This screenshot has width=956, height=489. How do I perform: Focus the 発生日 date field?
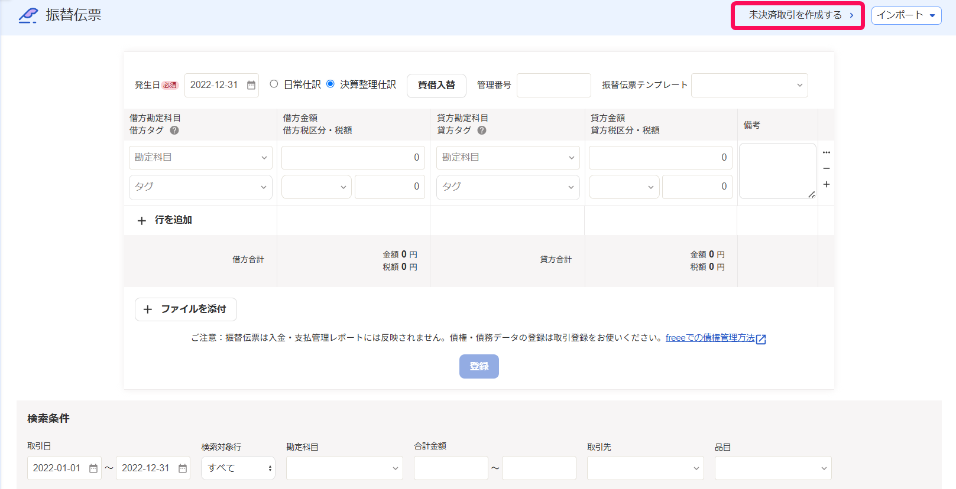222,85
